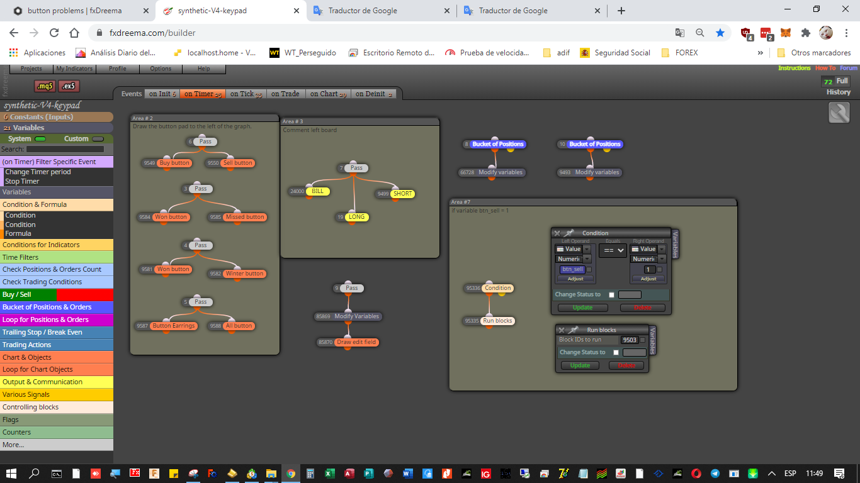The image size is (860, 483).
Task: Click the Block IDs to run field
Action: [x=630, y=340]
